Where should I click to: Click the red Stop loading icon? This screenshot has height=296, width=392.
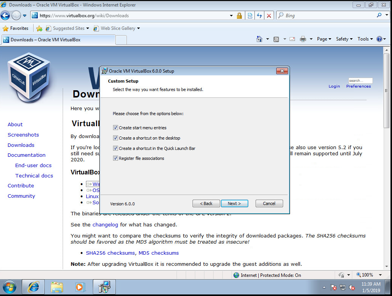click(x=269, y=16)
